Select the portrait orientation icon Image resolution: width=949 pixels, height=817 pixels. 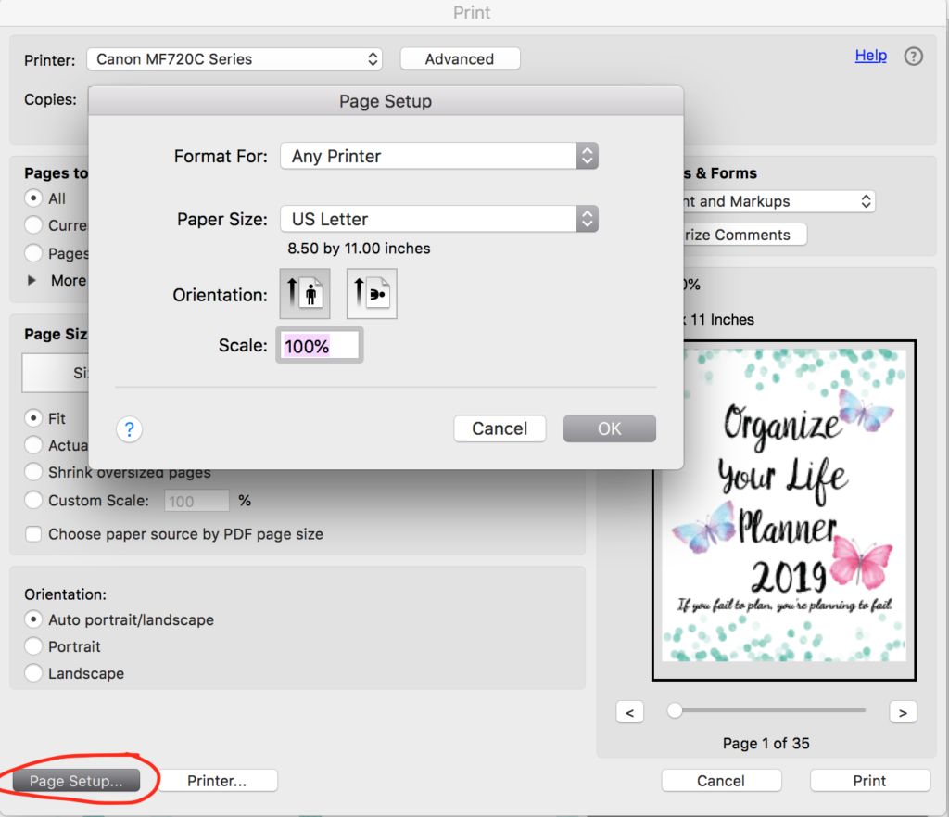305,294
